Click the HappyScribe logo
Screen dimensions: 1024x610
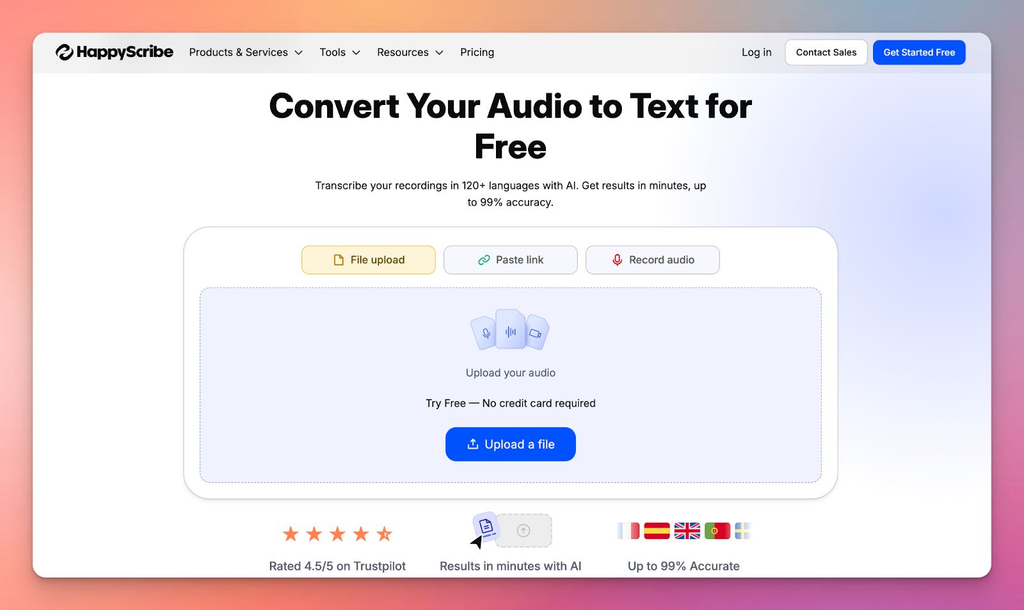coord(115,52)
